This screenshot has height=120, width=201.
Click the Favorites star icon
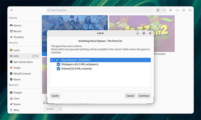[x=11, y=37]
